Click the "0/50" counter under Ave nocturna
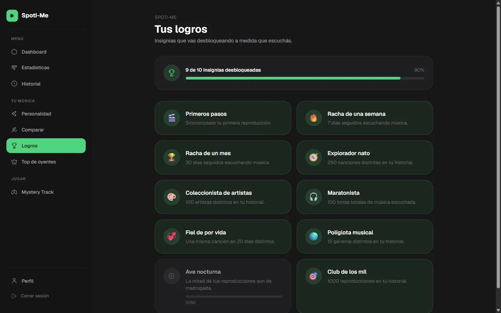The height and width of the screenshot is (313, 501). 191,303
